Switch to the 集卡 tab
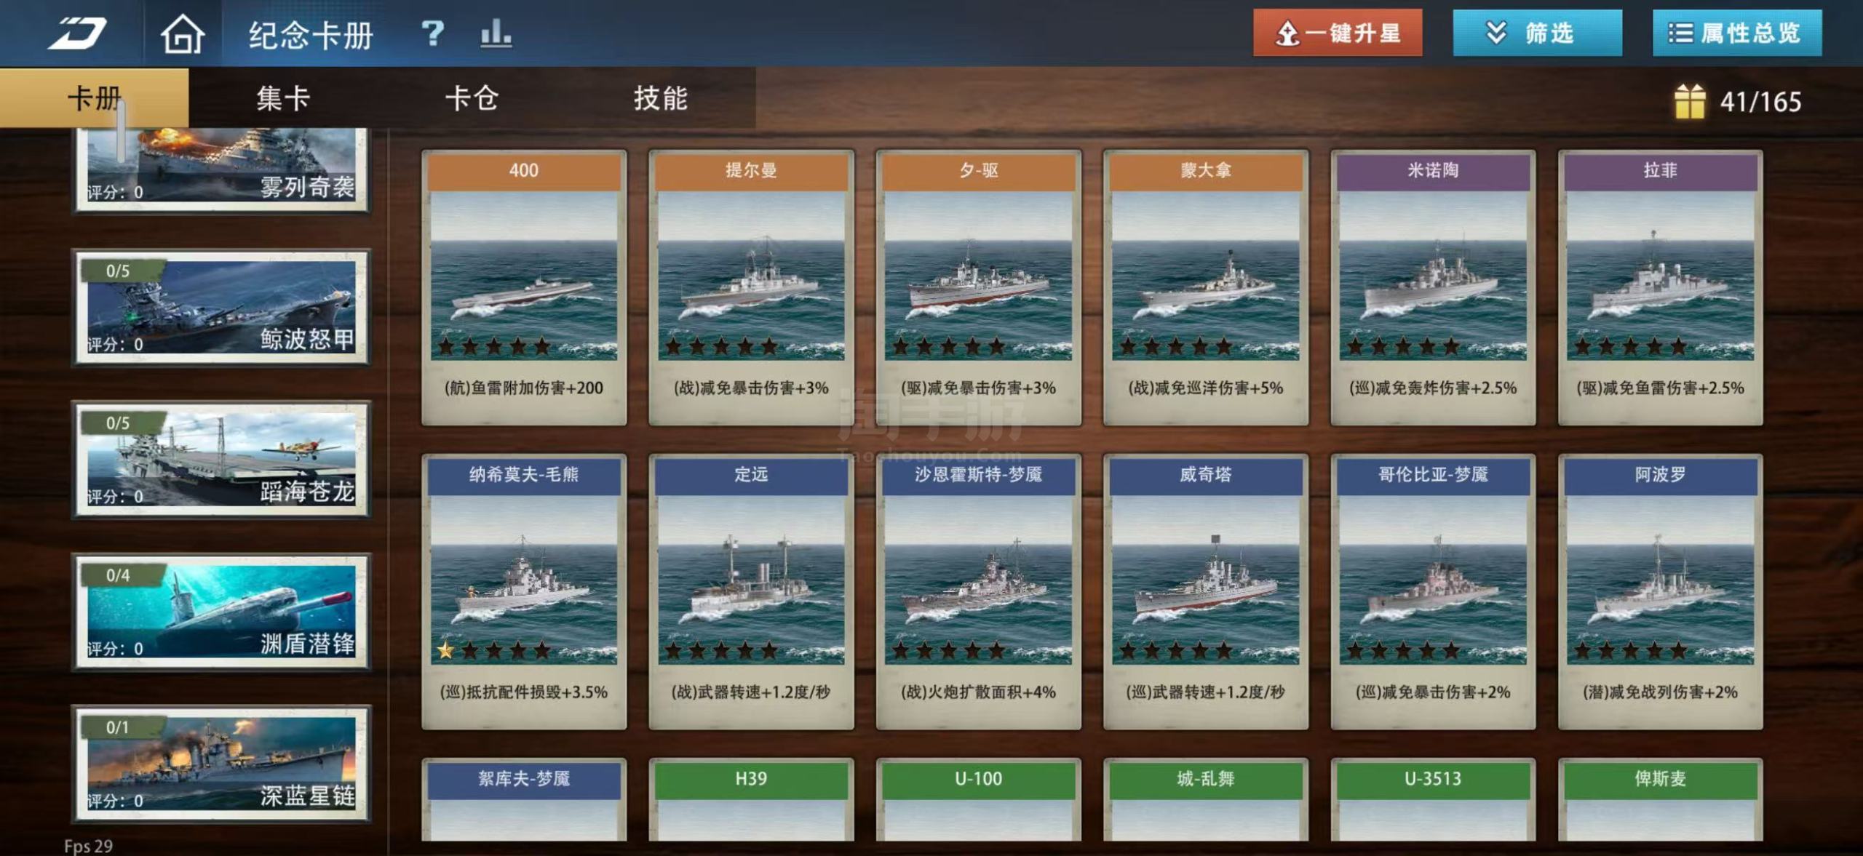The height and width of the screenshot is (856, 1863). (283, 98)
